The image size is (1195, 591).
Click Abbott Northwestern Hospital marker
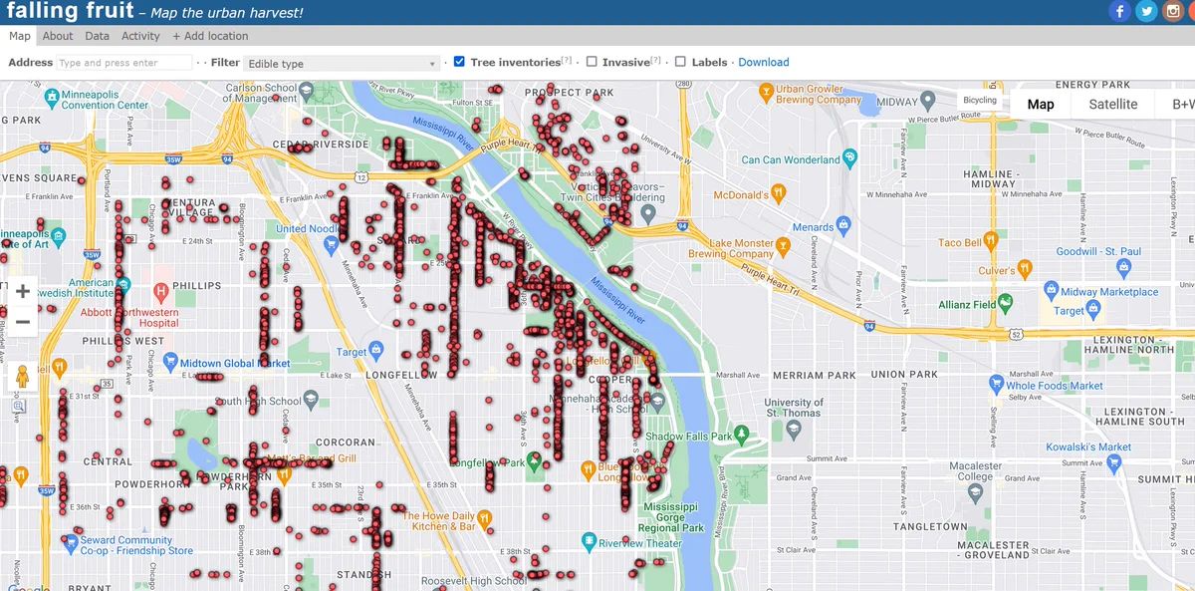(x=160, y=291)
